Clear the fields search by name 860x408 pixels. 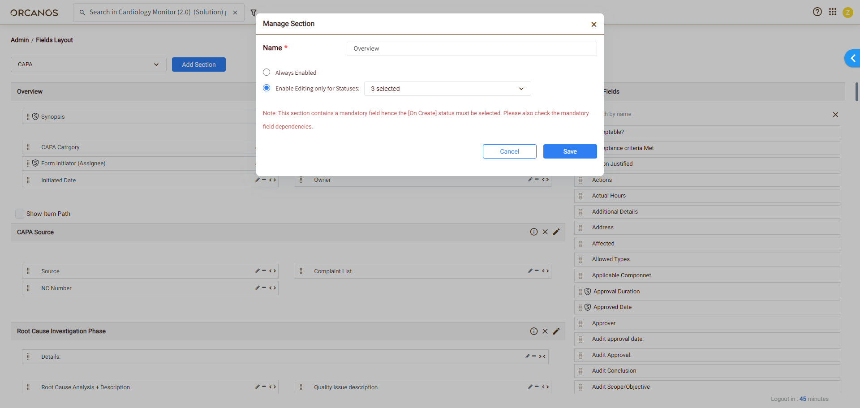point(835,115)
